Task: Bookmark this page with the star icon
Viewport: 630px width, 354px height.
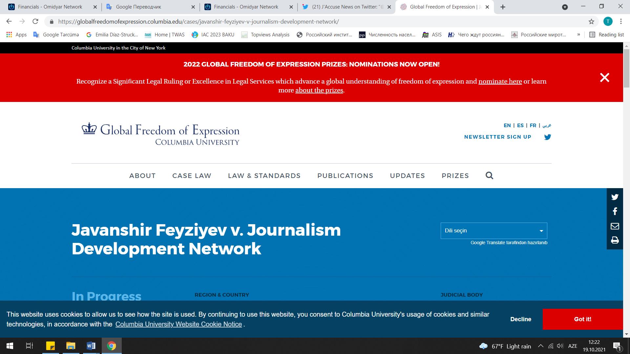Action: [x=591, y=22]
